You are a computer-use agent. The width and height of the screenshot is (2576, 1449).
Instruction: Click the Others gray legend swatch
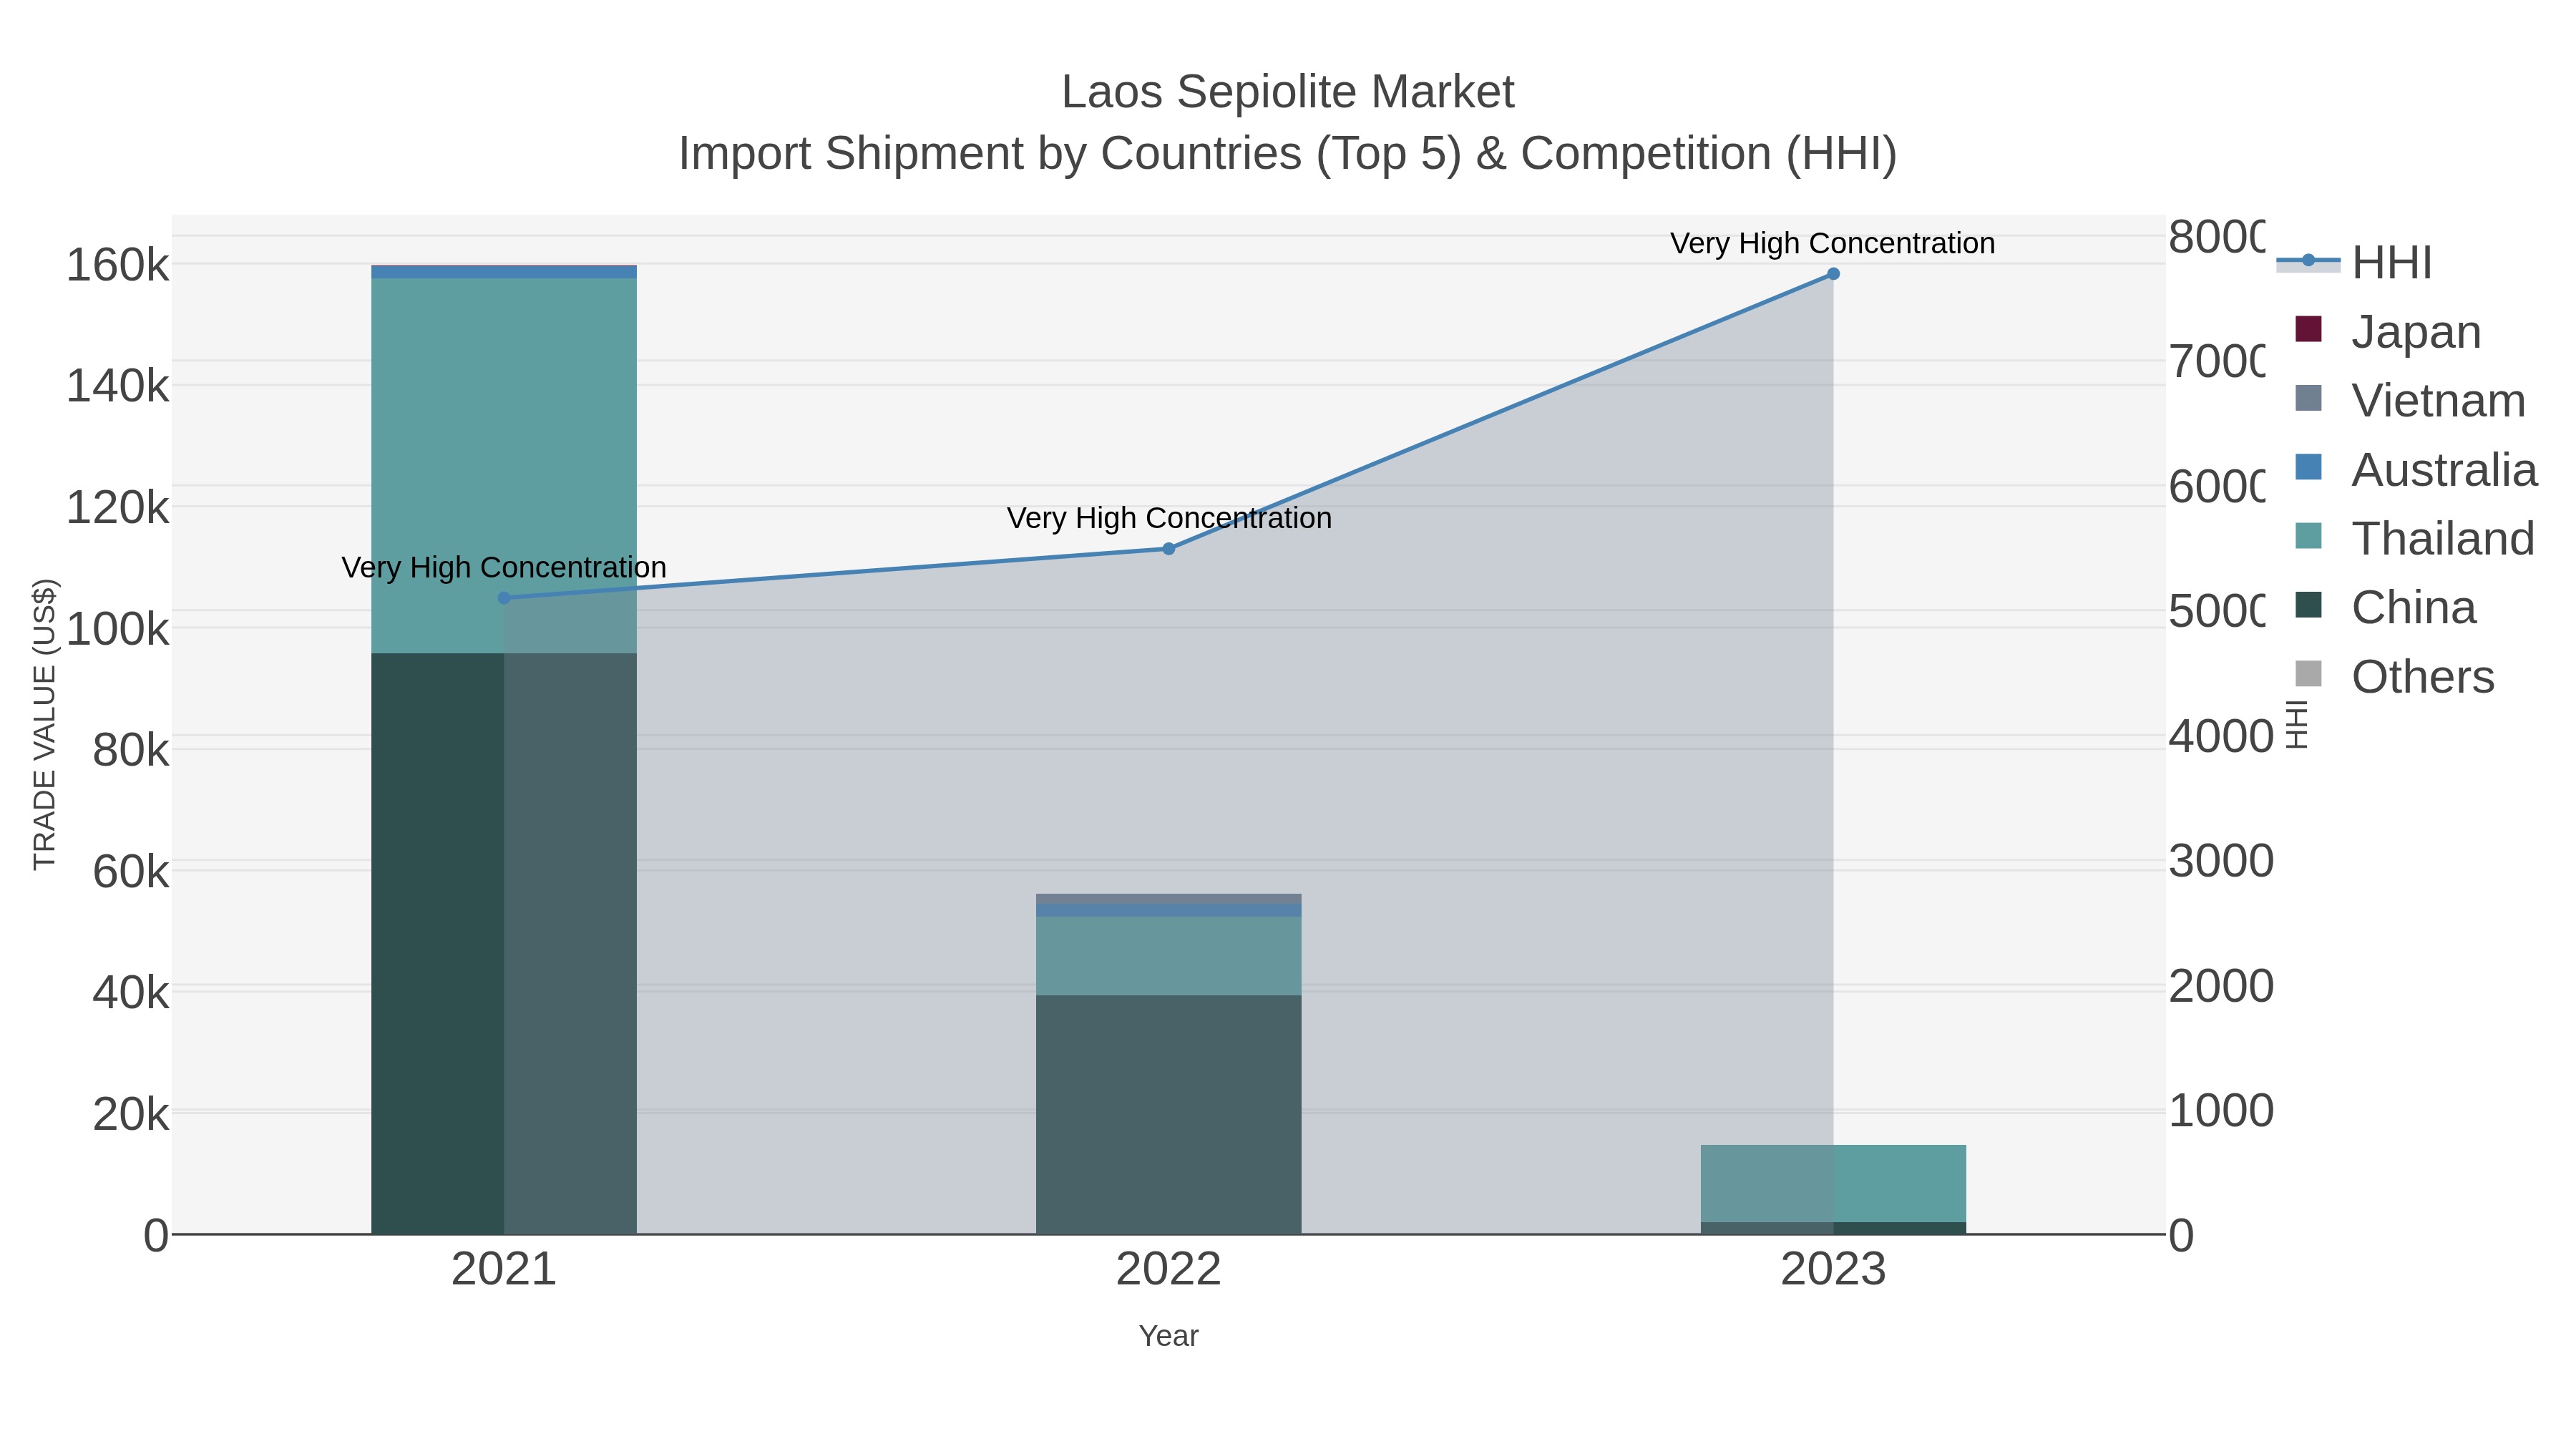[2308, 674]
